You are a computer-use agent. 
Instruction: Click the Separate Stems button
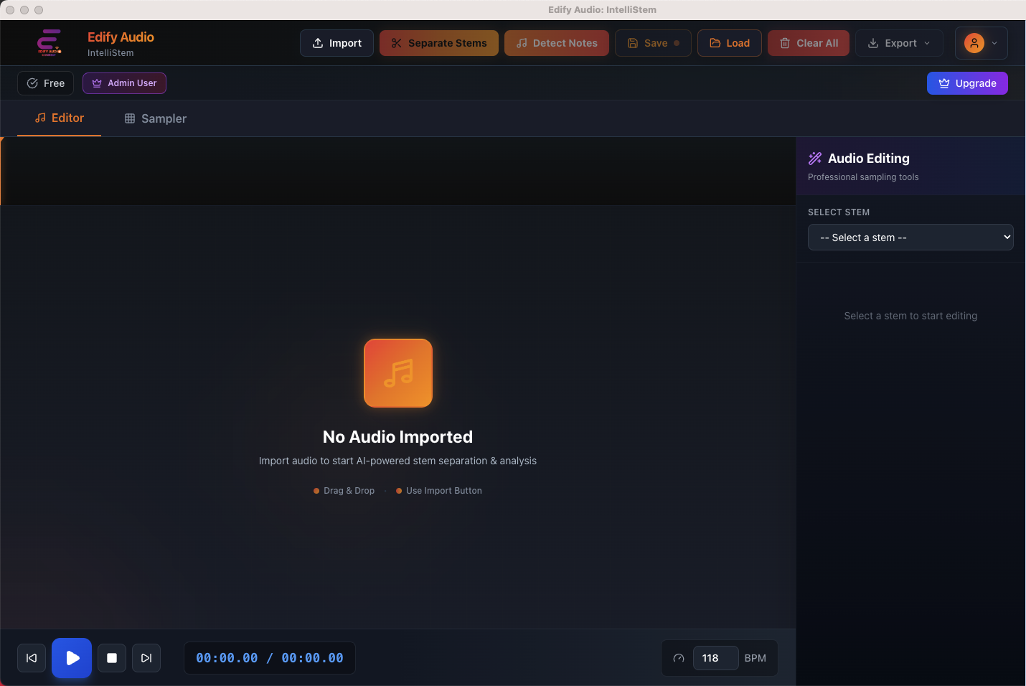pos(439,43)
